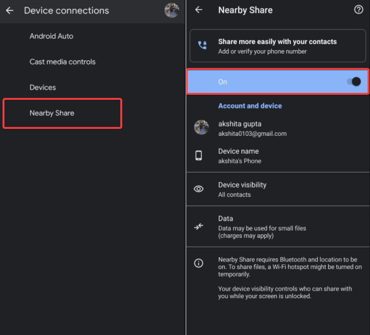Tap akshita gupta account avatar
The height and width of the screenshot is (335, 370).
[201, 127]
